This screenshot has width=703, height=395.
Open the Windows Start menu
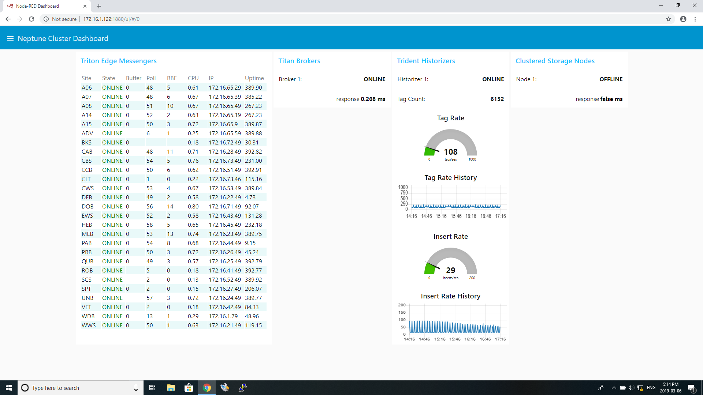tap(9, 388)
